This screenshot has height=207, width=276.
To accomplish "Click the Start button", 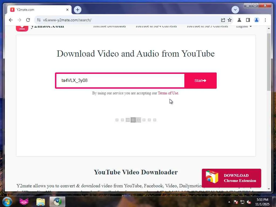I will [200, 80].
